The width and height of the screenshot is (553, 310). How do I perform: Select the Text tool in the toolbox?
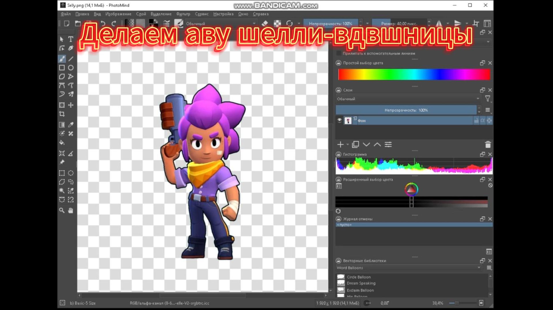click(x=71, y=39)
